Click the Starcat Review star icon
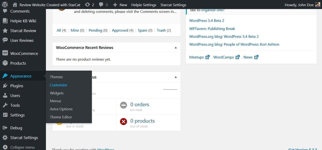Screen dimensions: 322x150 [x=5, y=31]
